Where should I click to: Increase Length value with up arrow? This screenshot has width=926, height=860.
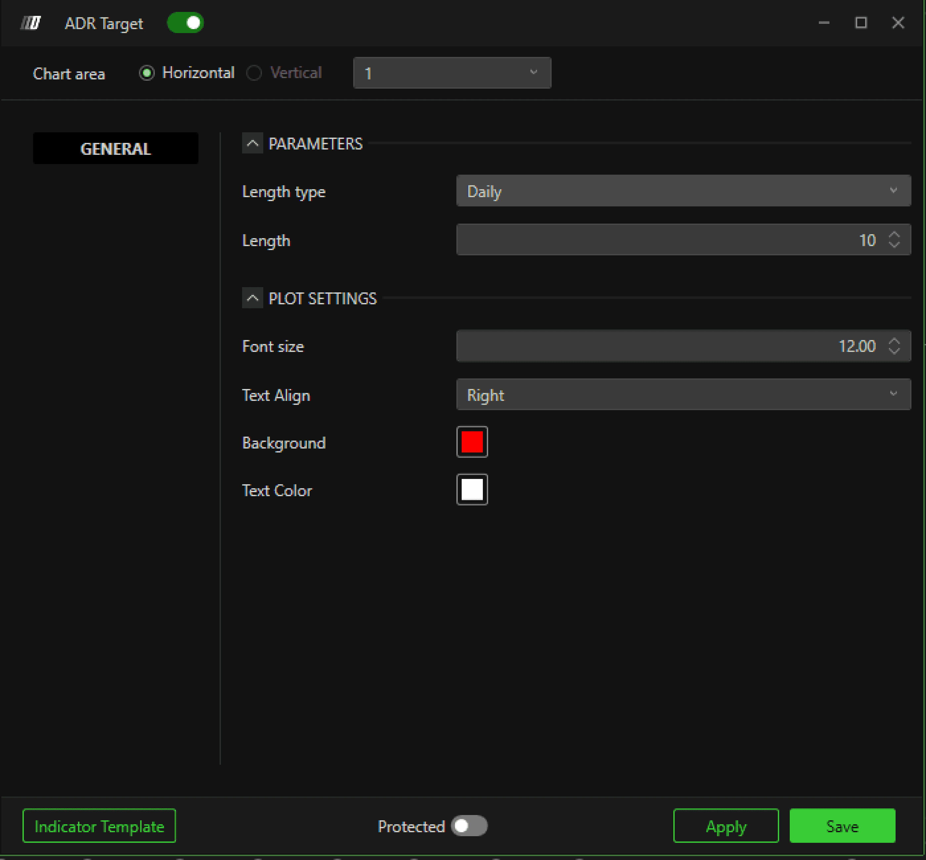[894, 235]
